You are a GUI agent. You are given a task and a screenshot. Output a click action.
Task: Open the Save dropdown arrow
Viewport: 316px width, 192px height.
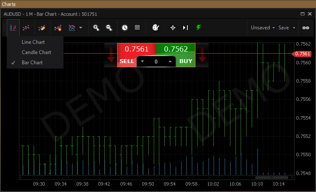tap(294, 28)
